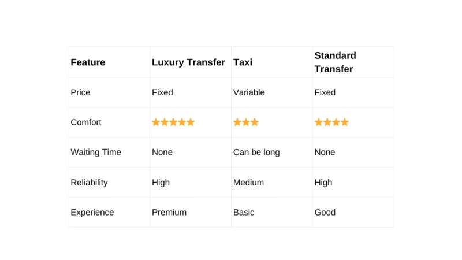The image size is (462, 260).
Task: Select the Feature column header
Action: tap(88, 62)
